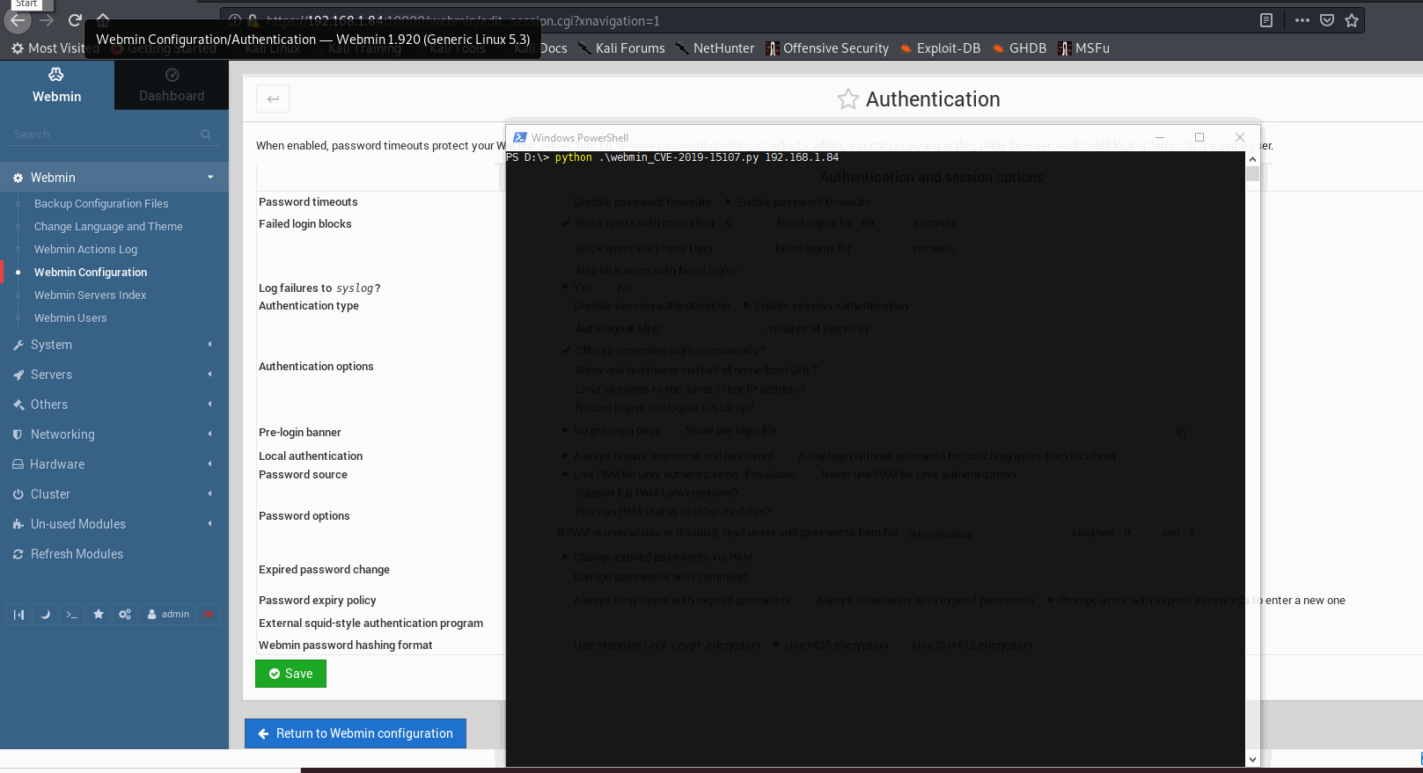Go back using the browser back arrow

coord(18,20)
